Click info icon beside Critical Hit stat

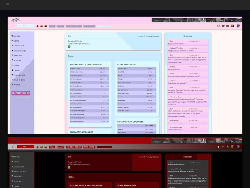pyautogui.click(x=155, y=69)
